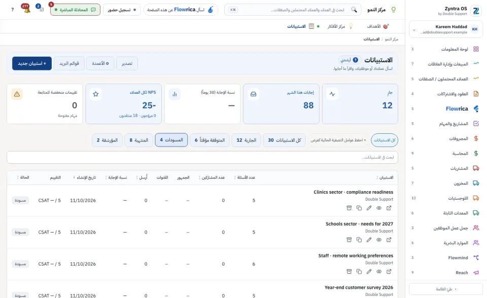Click تسجيل حضور check-in button

point(122,10)
